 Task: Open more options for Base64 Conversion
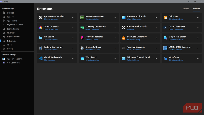pos(115,17)
